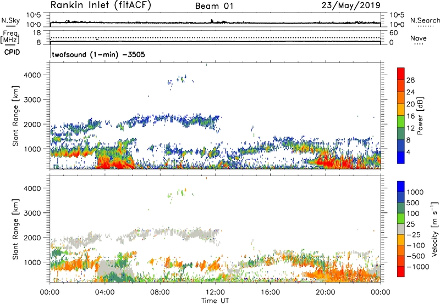This screenshot has height=304, width=440.
Task: Click the '20:00' time axis label
Action: (325, 292)
